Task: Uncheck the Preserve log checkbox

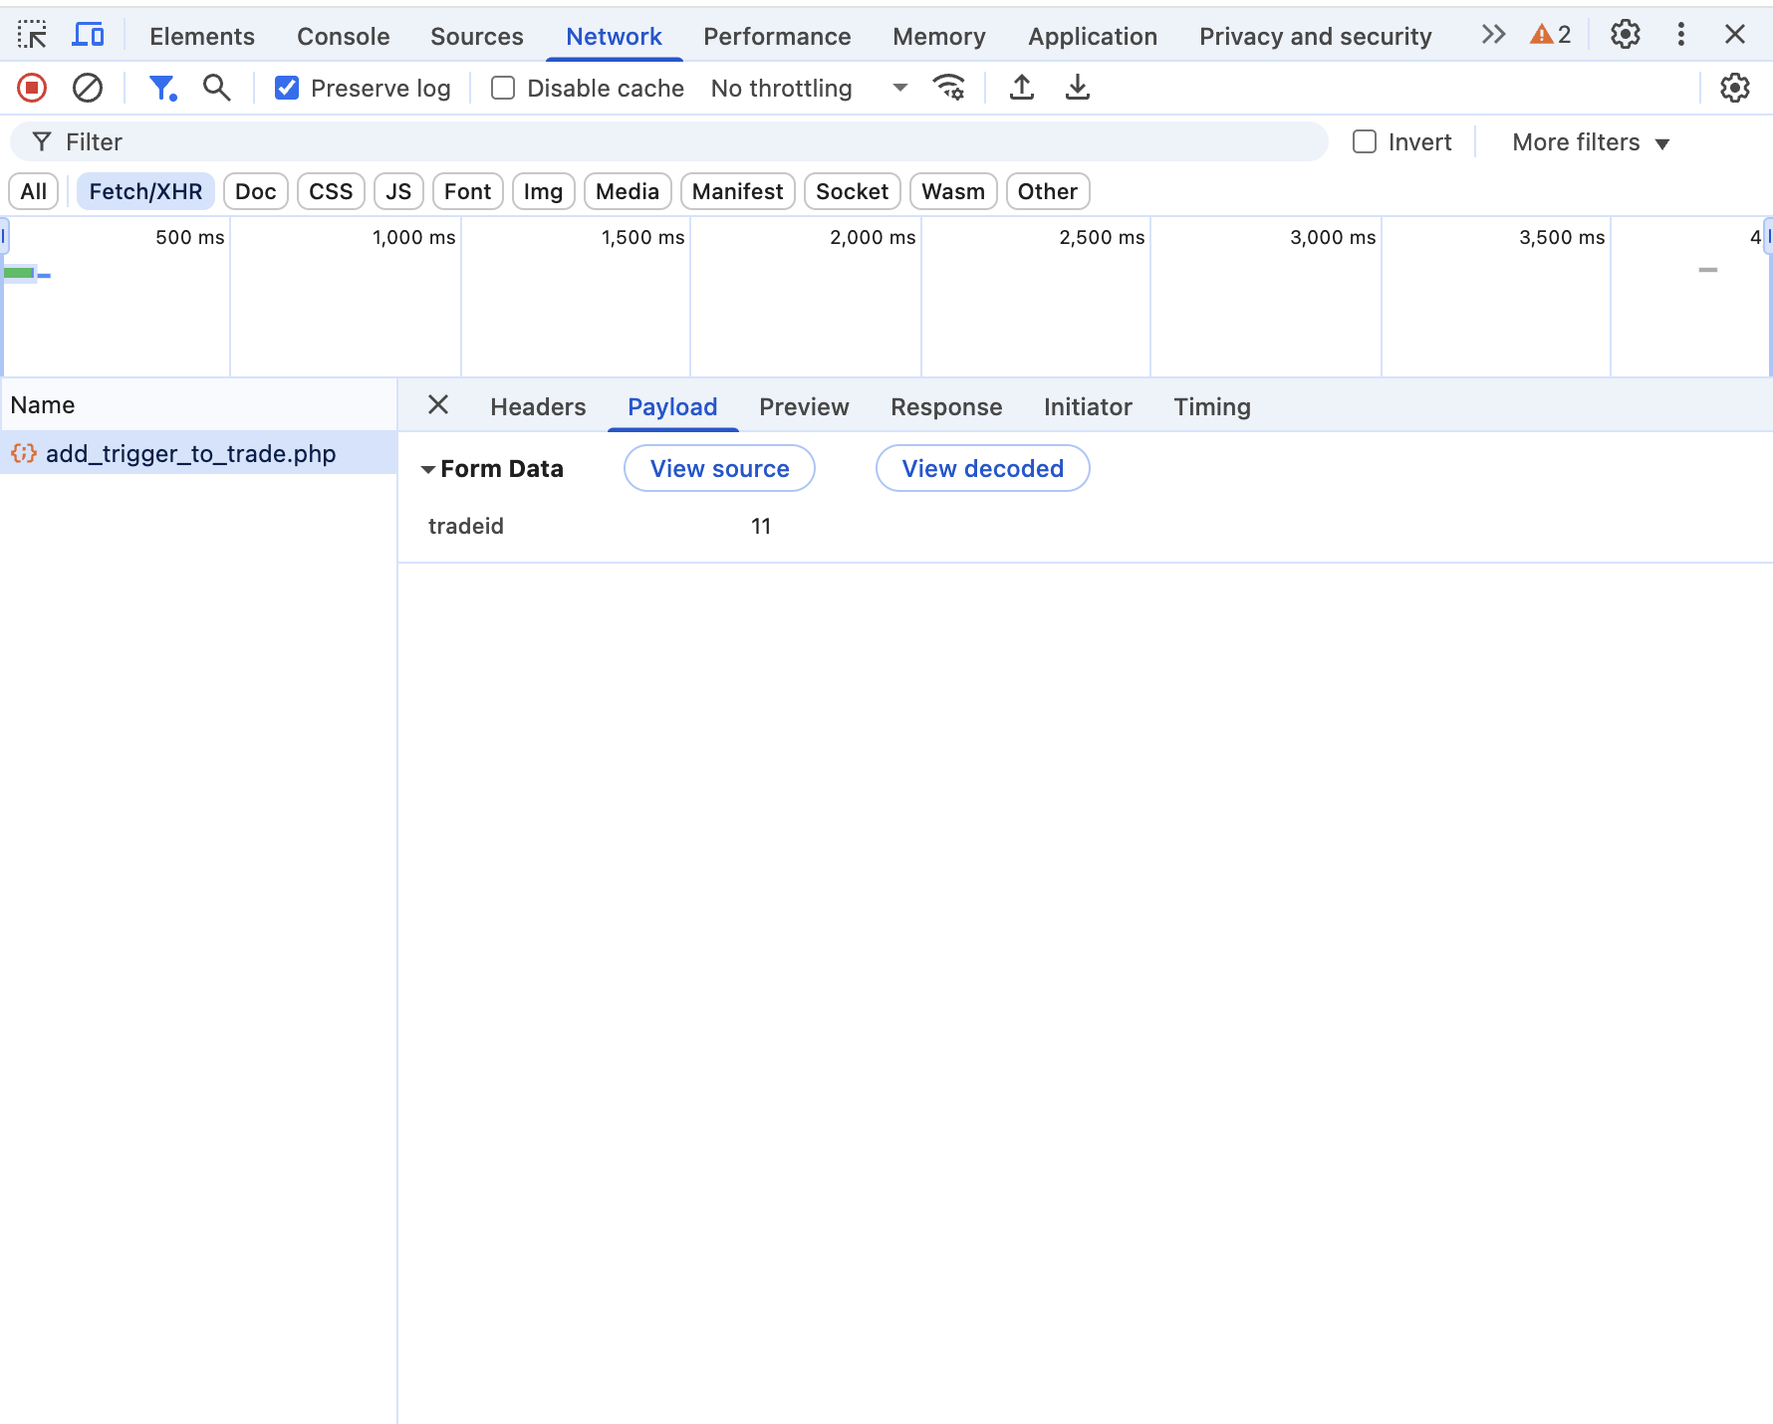Action: (x=287, y=89)
